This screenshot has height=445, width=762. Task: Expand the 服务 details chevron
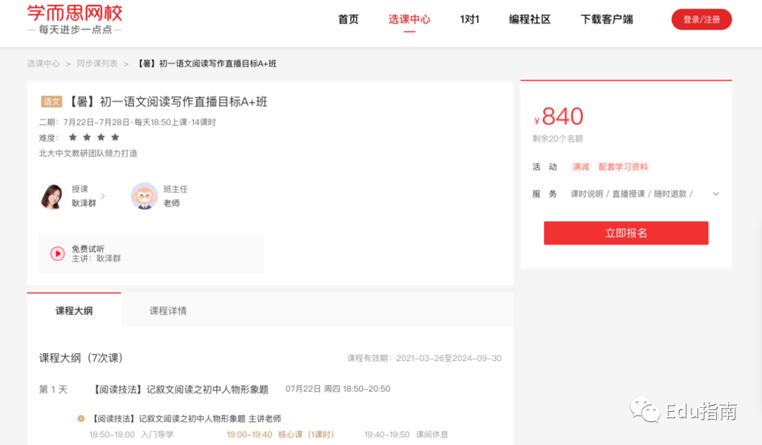click(x=716, y=194)
